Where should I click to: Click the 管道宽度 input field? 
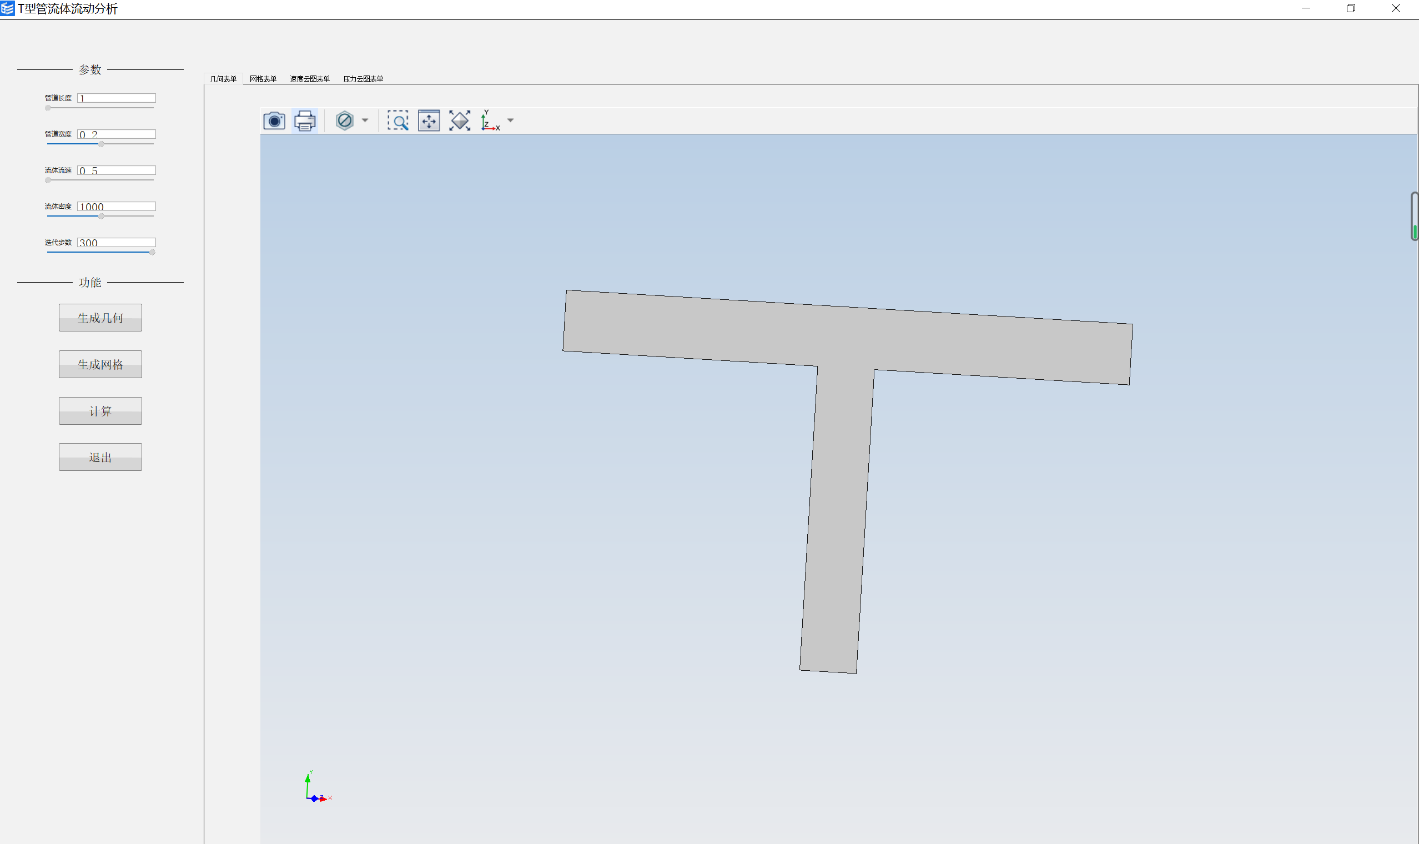click(x=117, y=134)
